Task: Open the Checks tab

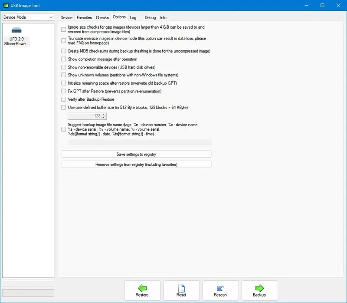Action: tap(102, 17)
